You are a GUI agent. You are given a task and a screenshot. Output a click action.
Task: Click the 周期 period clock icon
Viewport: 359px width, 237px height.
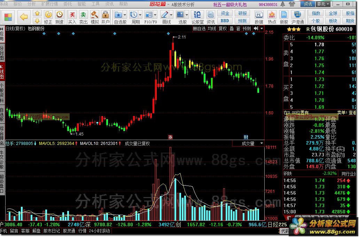[x=134, y=15]
